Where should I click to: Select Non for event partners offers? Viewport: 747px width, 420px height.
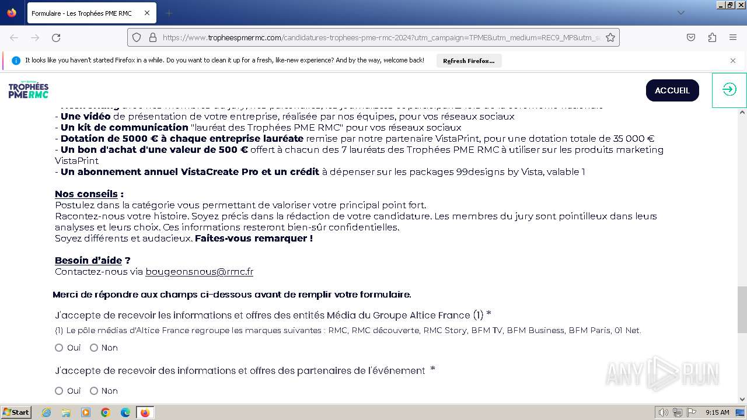click(x=94, y=391)
